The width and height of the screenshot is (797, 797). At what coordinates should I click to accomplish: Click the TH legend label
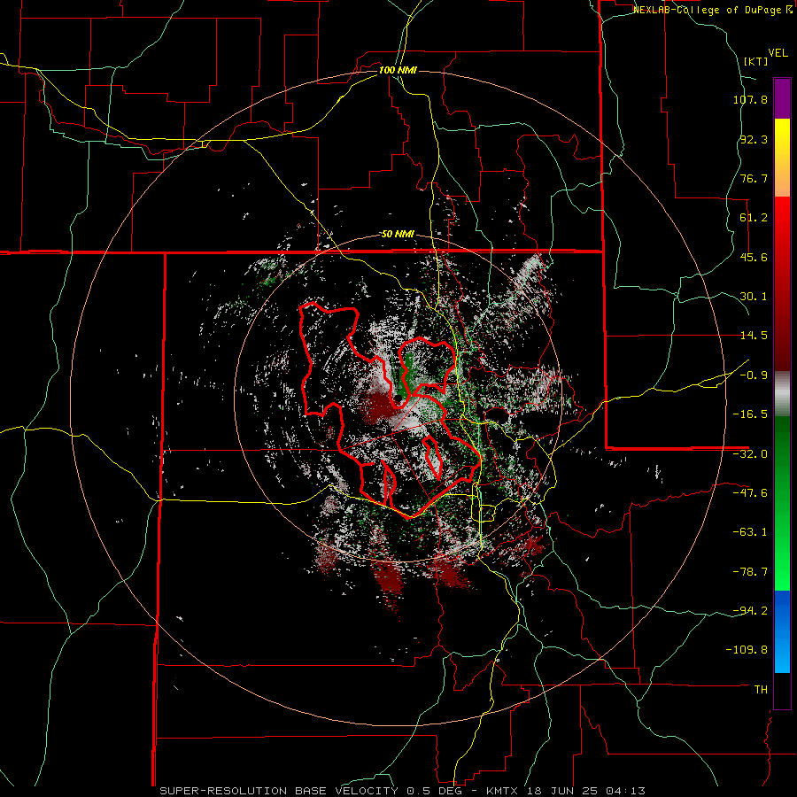761,690
